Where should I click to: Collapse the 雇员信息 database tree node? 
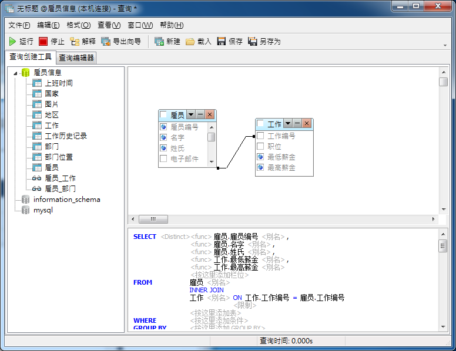[15, 73]
